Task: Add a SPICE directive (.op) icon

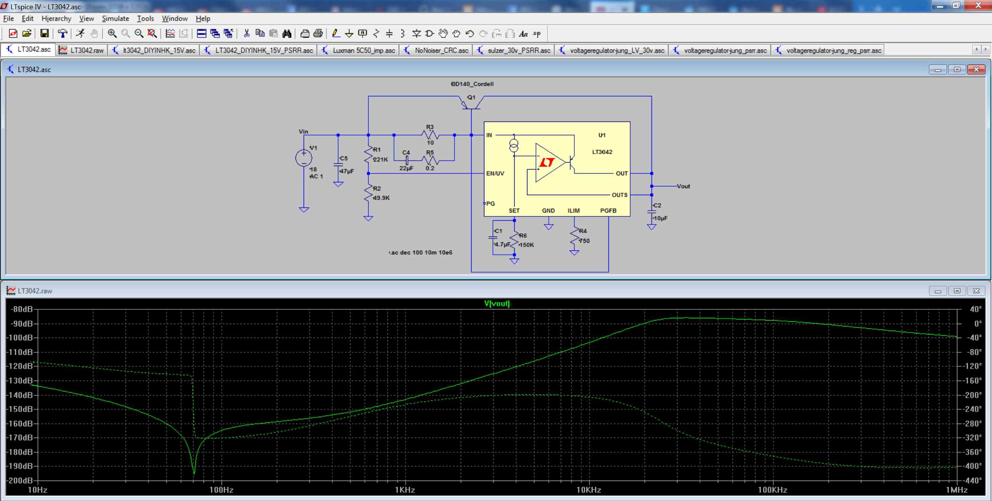Action: pos(537,34)
